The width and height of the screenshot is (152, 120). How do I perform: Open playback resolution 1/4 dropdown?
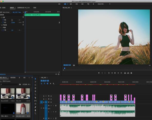[150, 65]
